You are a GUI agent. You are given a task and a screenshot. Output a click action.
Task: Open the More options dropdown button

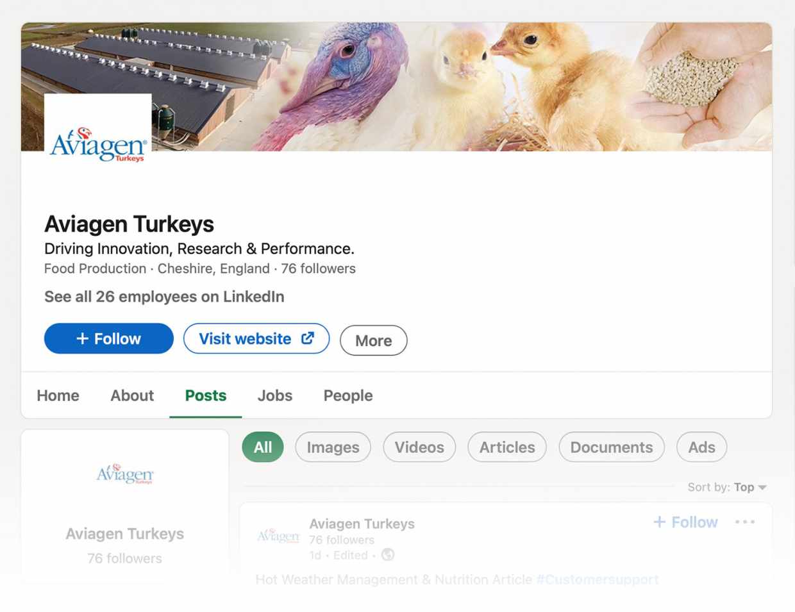[373, 340]
